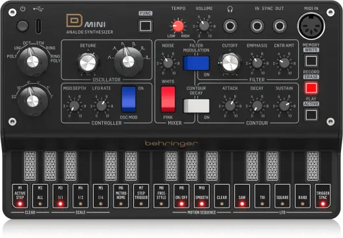Tap the FUNC button
Viewport: 343px width, 238px height.
pos(145,26)
